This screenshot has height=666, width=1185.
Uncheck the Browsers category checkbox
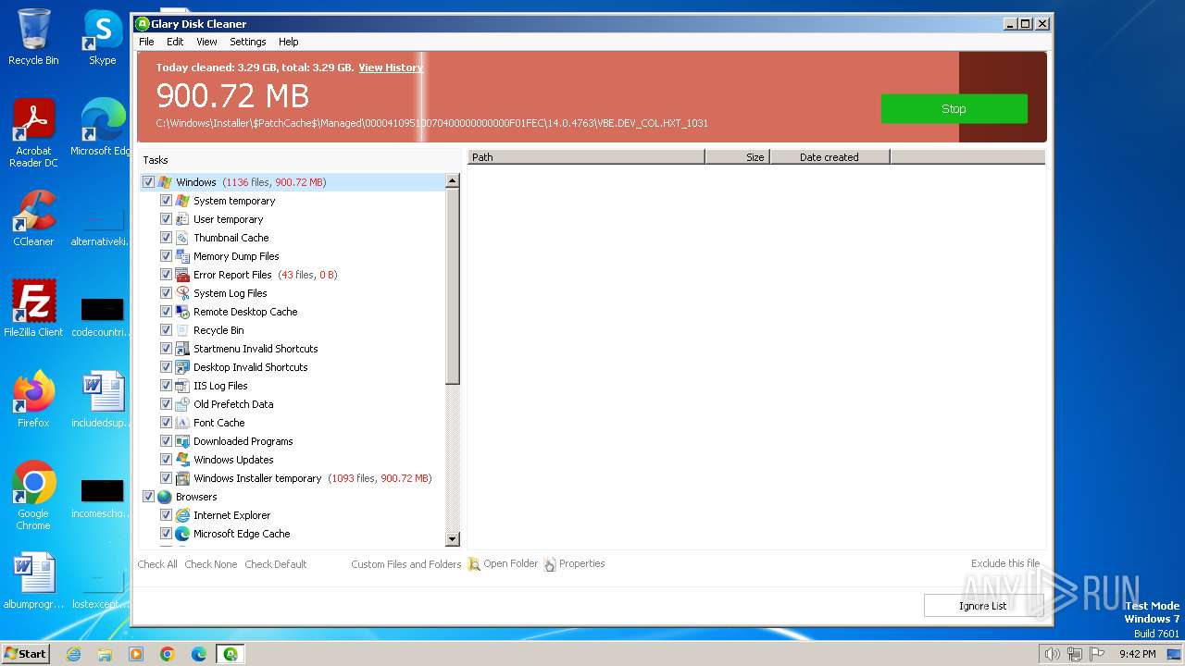(148, 497)
